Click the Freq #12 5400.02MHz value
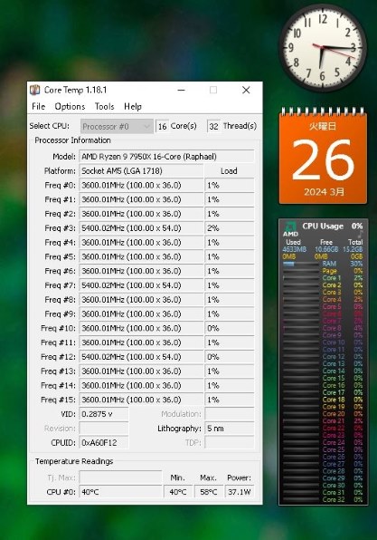 (x=141, y=357)
